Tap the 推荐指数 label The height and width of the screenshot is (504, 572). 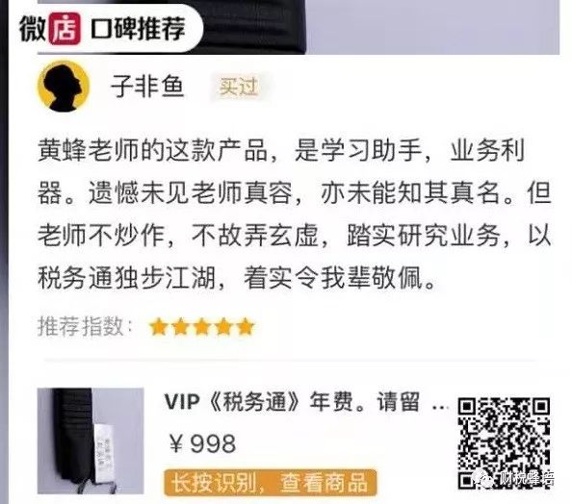(x=86, y=326)
